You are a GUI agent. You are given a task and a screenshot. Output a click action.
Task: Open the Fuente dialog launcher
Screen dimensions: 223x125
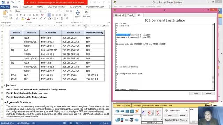point(46,23)
